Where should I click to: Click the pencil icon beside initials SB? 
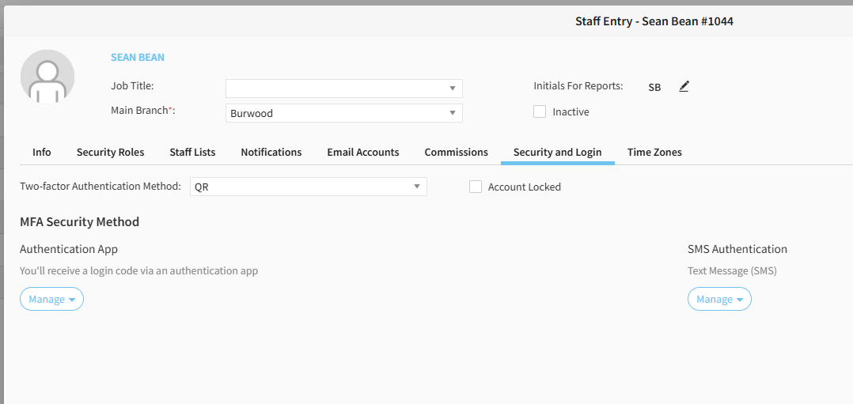coord(684,86)
